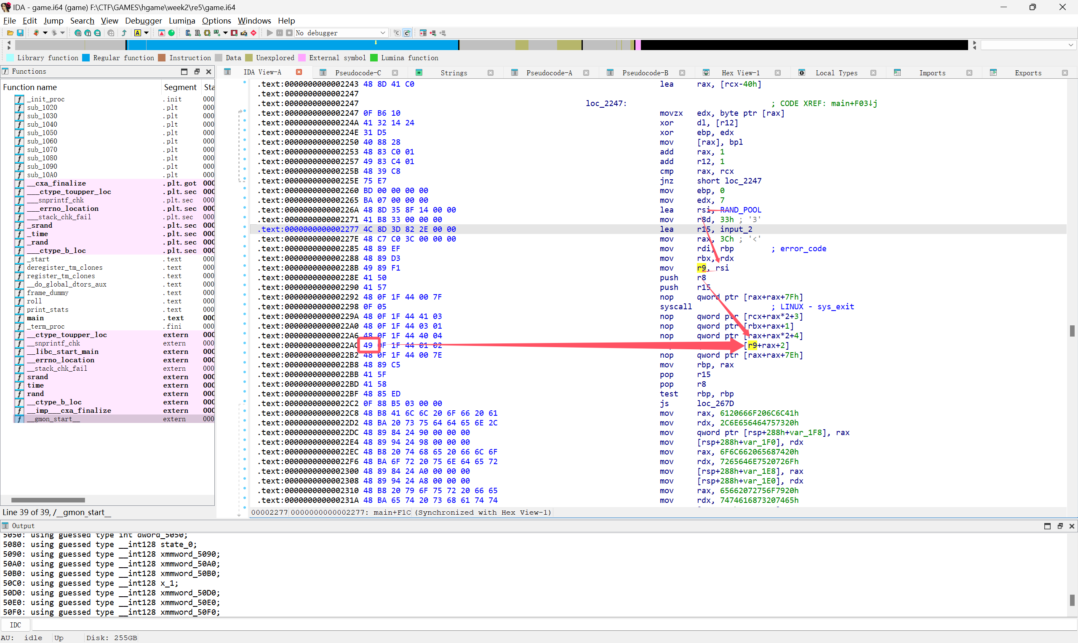Click the Jump forward navigation icon
The width and height of the screenshot is (1078, 643).
coord(54,33)
